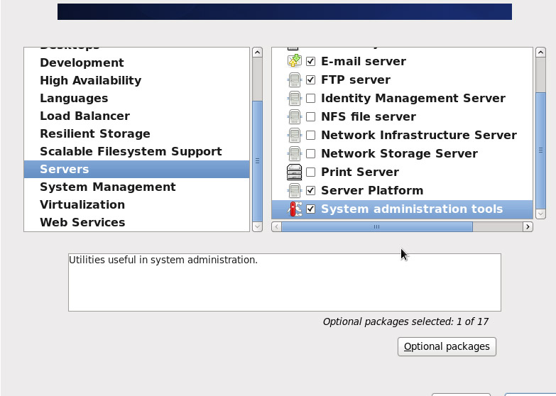Click package list scroll-up arrow

click(540, 53)
